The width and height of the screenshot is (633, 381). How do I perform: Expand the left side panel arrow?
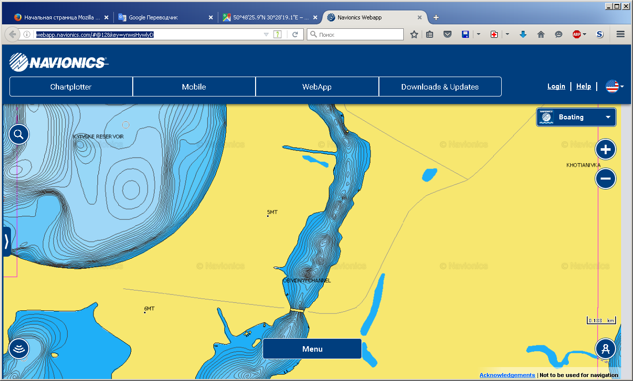[6, 242]
